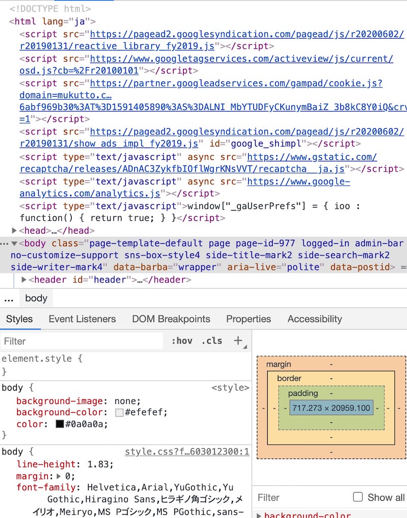Click the font-family property name

coord(46,487)
